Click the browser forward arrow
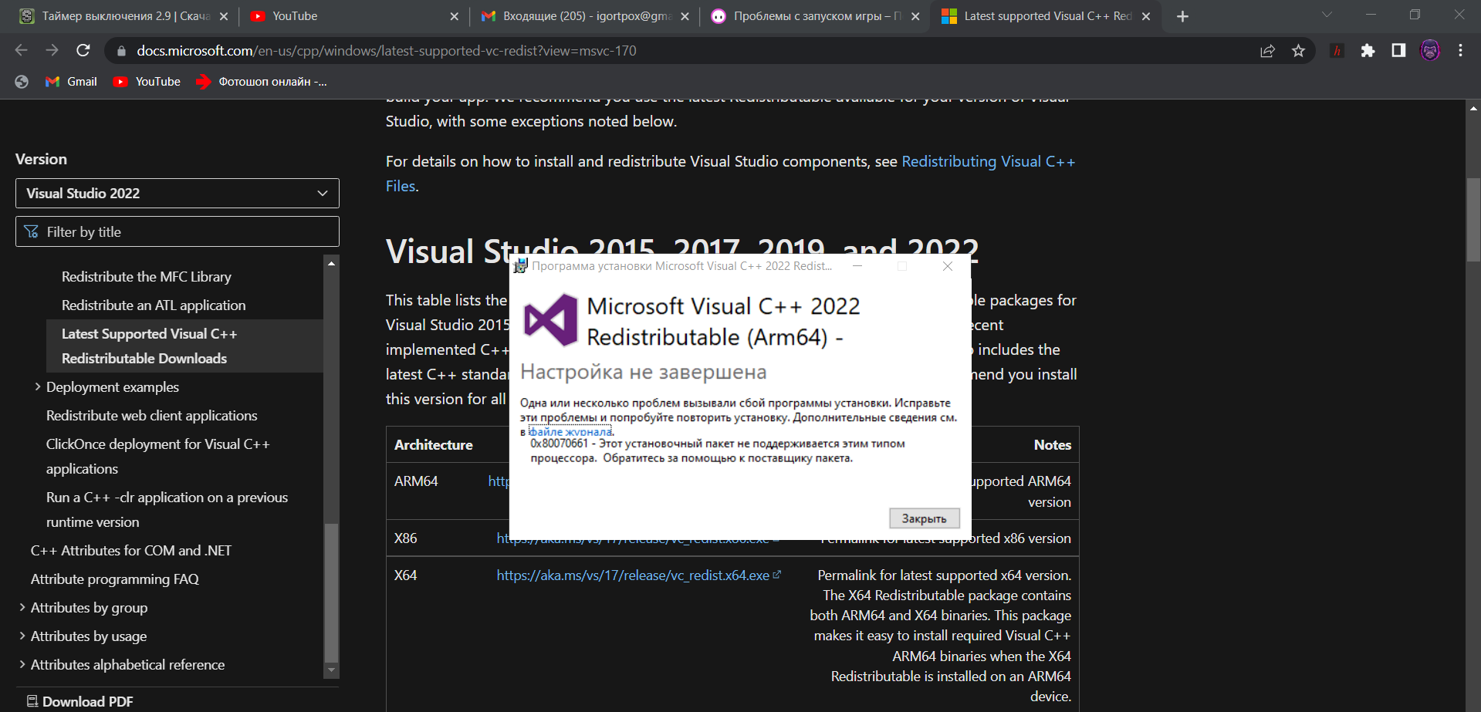Viewport: 1481px width, 712px height. (x=52, y=51)
